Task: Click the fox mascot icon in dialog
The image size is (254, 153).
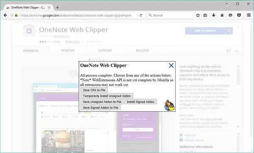Action: click(x=169, y=105)
